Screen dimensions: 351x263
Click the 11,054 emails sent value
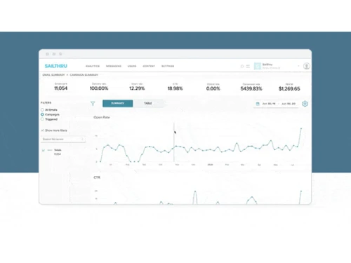tap(61, 88)
